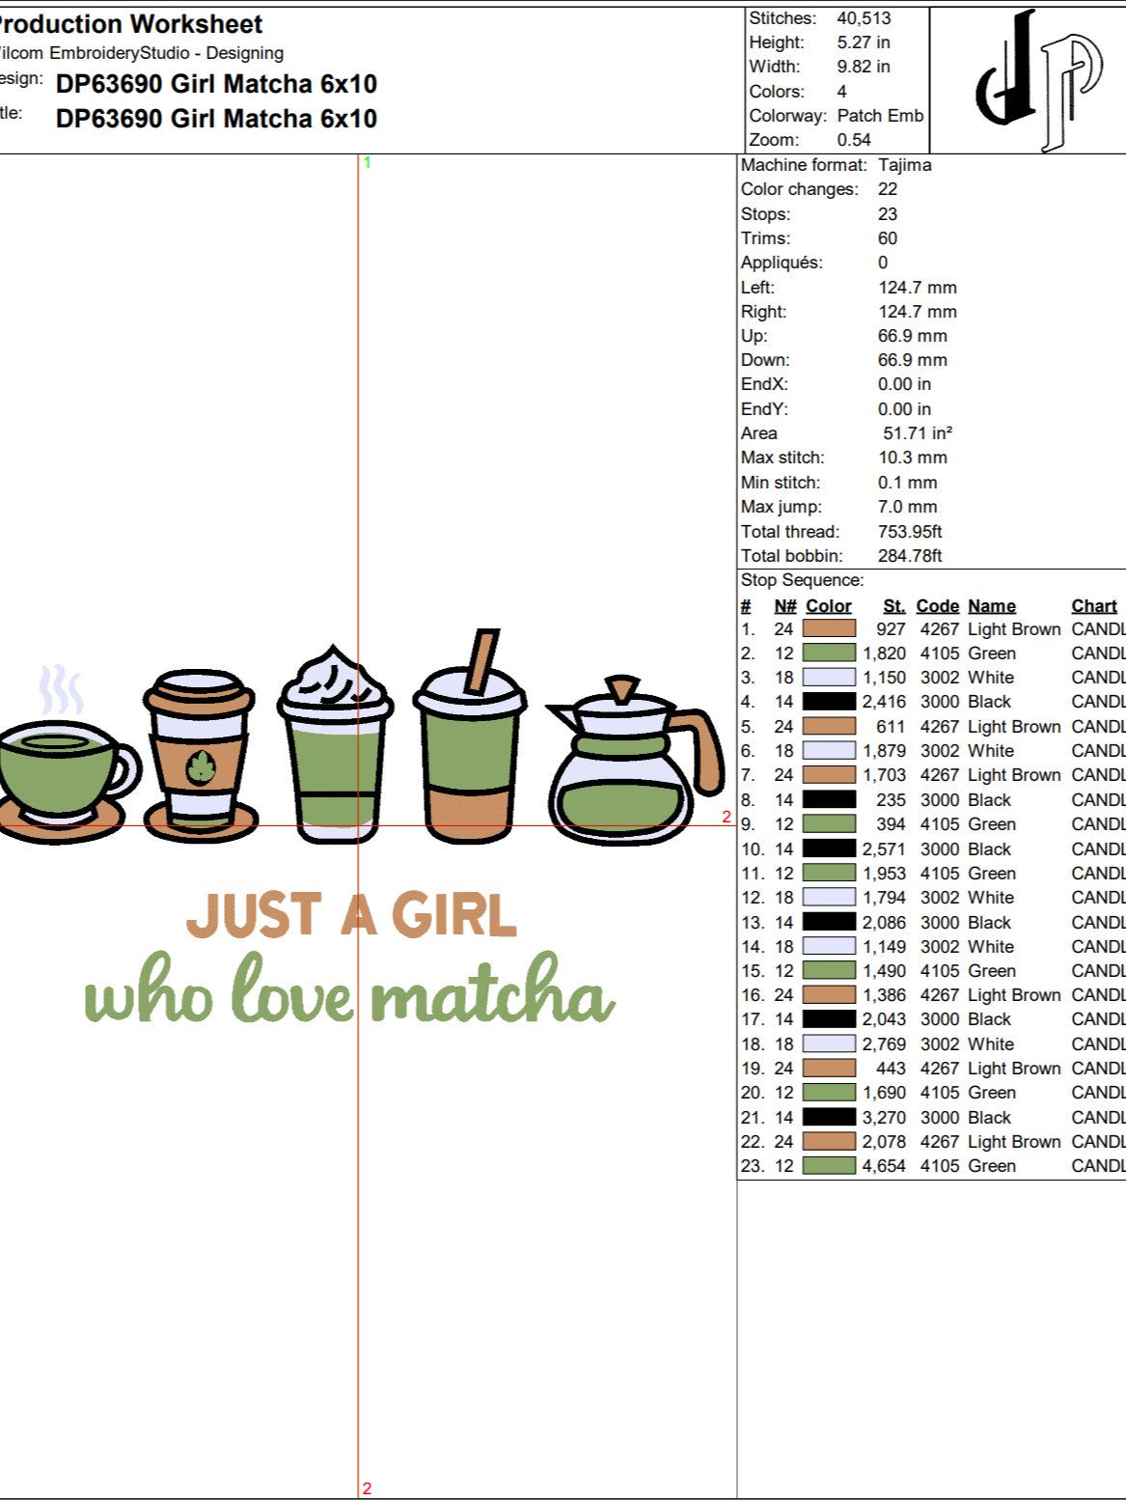Click code 3000 in stop 13

pyautogui.click(x=940, y=922)
